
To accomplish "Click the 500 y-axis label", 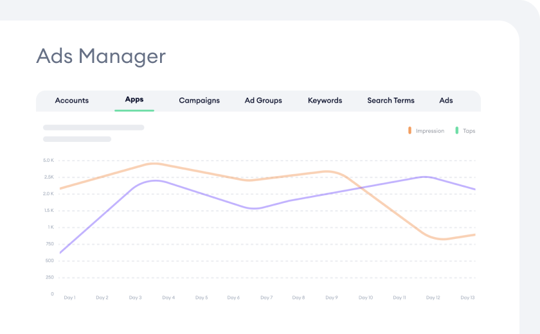I will point(50,260).
